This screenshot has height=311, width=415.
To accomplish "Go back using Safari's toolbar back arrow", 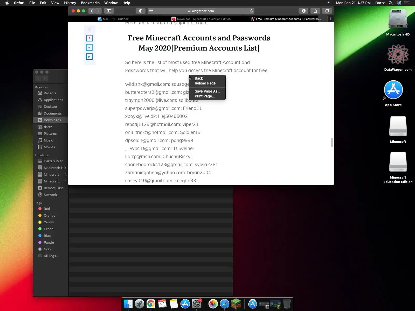I will coord(92,11).
